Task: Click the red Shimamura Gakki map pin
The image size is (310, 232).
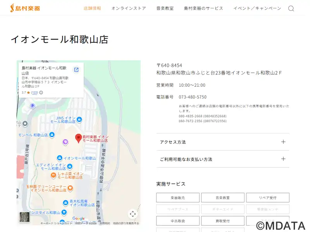Action: pos(78,138)
